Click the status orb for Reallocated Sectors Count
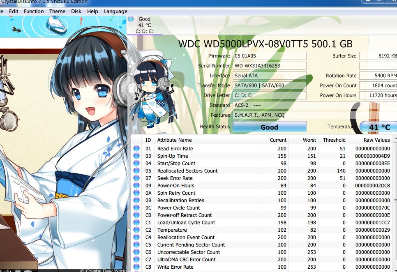Screen dimensions: 397x272 tap(136, 171)
